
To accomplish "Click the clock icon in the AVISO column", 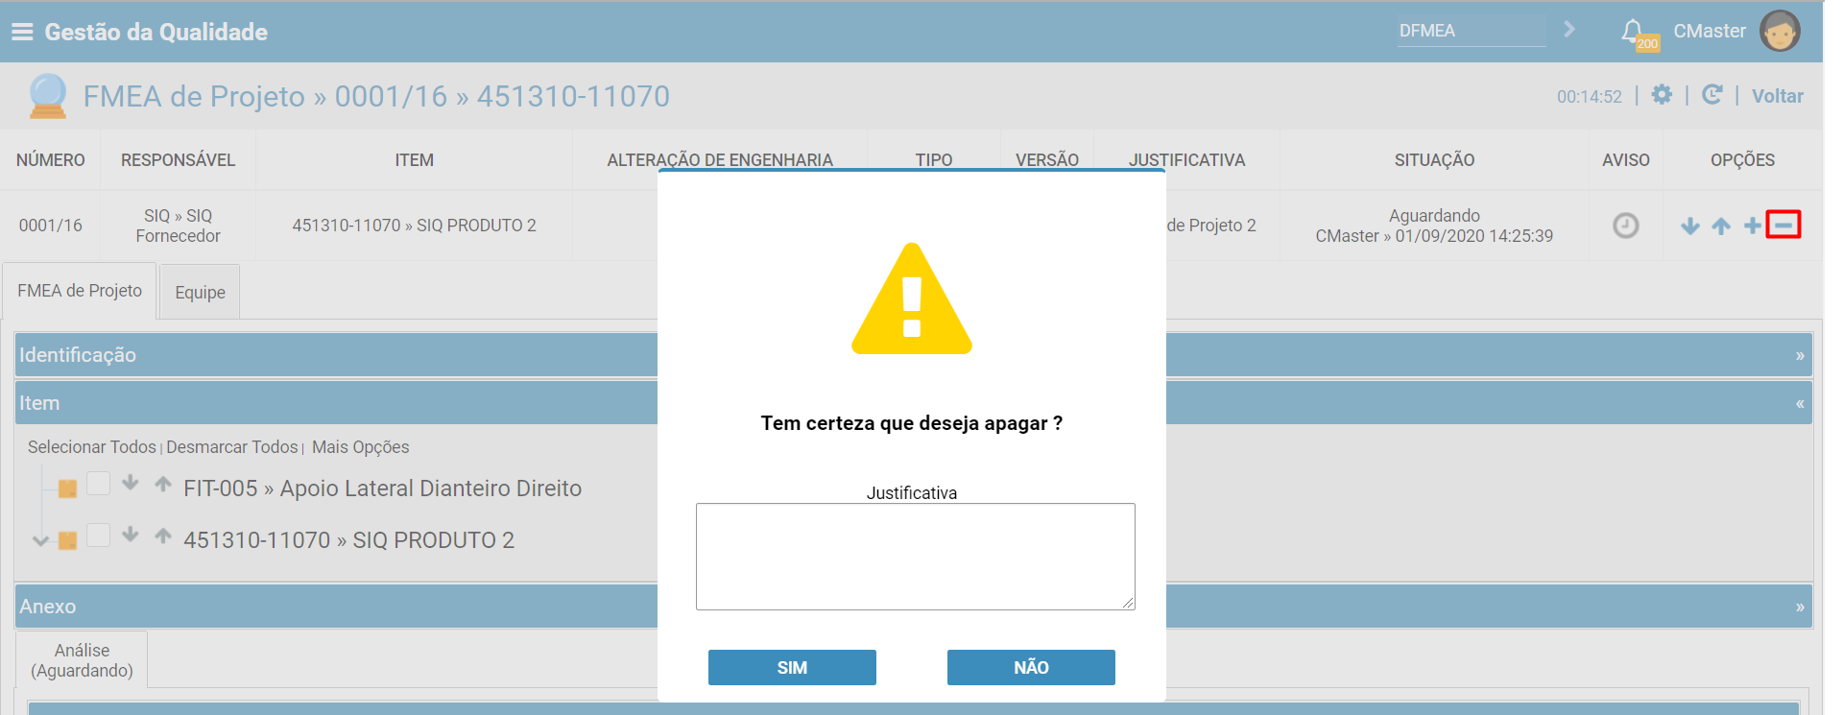I will tap(1625, 226).
